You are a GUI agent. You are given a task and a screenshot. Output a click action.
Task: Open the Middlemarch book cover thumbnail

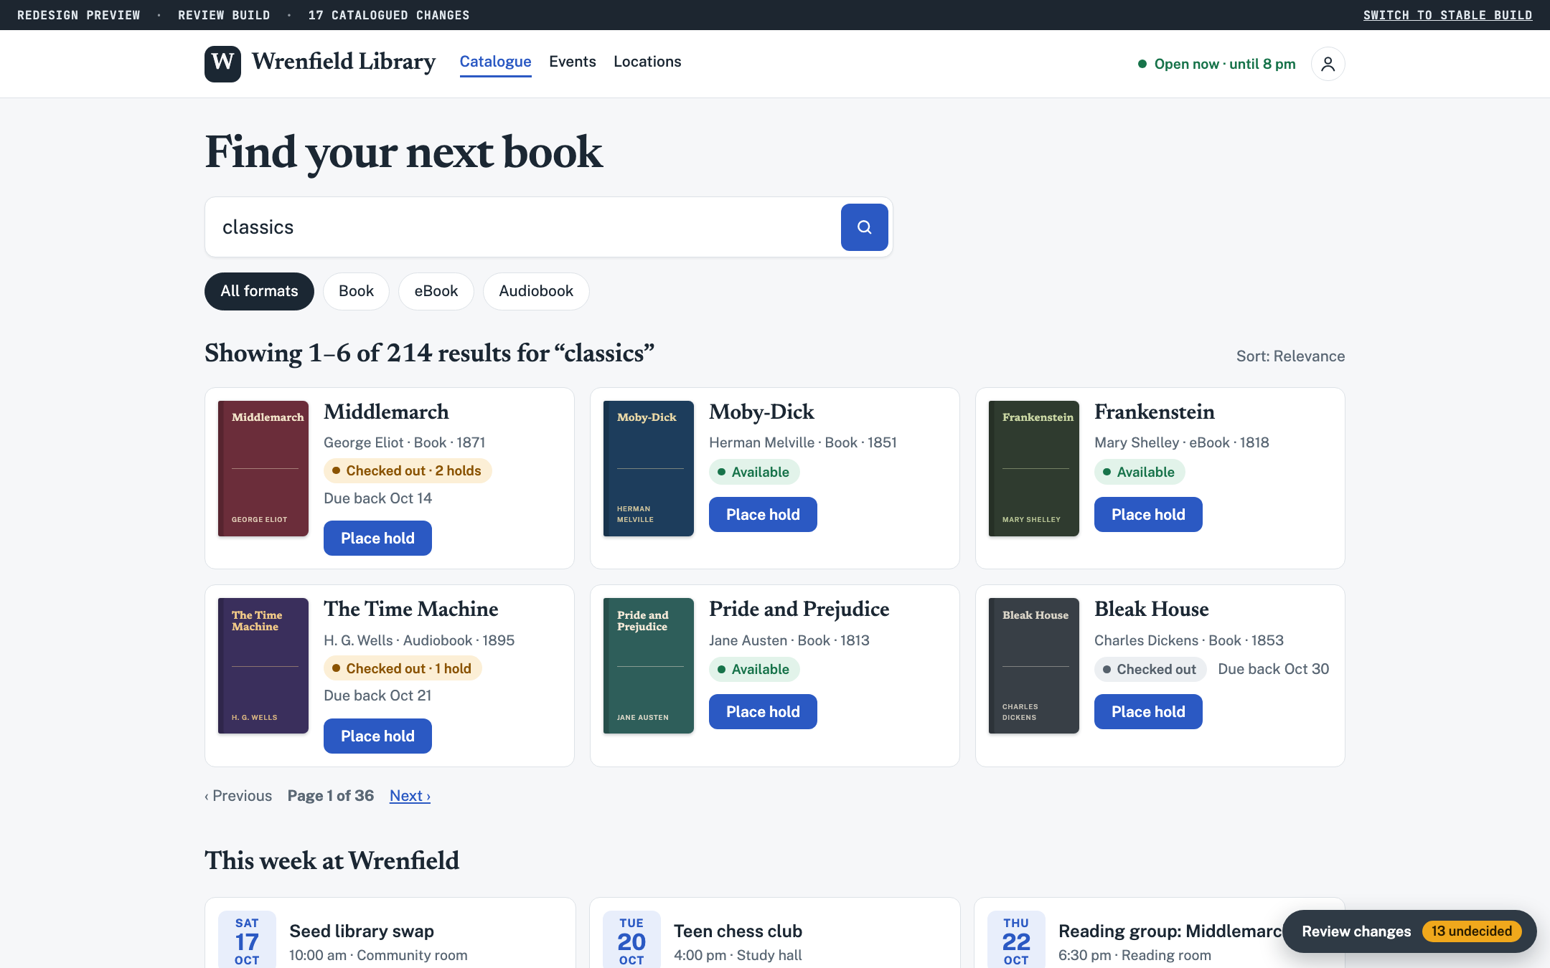(x=263, y=468)
